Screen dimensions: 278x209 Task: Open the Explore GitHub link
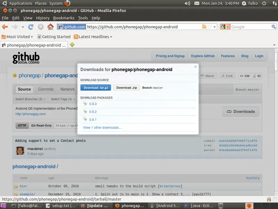pyautogui.click(x=203, y=56)
